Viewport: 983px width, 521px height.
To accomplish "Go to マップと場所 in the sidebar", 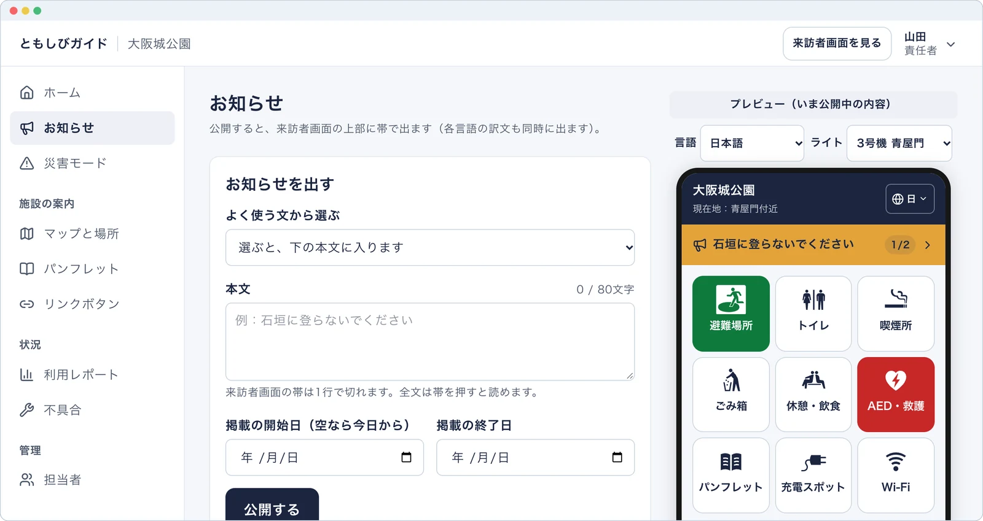I will (x=92, y=234).
